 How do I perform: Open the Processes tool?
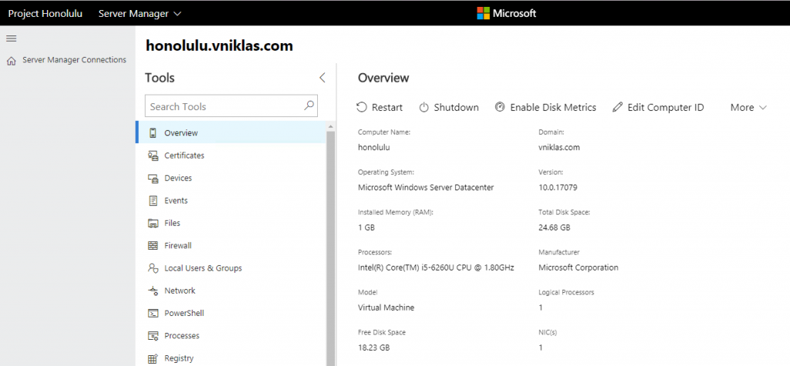tap(231, 336)
